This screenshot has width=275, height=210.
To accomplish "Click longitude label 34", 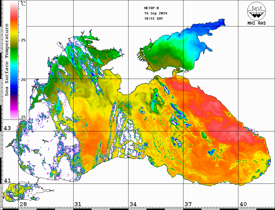I will coord(133,204).
